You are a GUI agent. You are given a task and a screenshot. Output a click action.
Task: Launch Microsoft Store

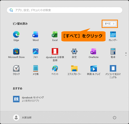pyautogui.click(x=16, y=51)
